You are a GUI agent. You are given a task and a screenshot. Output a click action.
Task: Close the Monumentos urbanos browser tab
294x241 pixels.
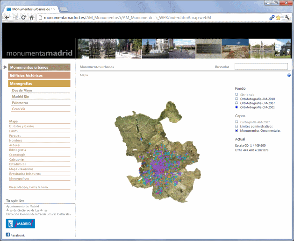[x=54, y=9]
